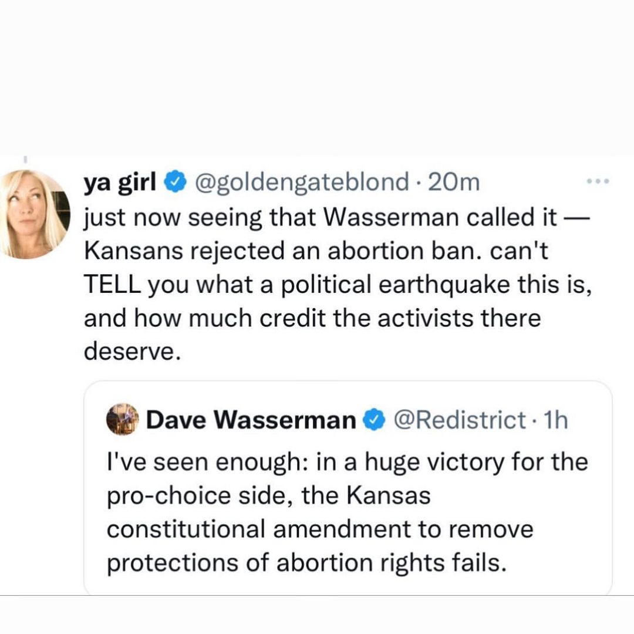Click Dave Wasserman's small avatar

122,420
